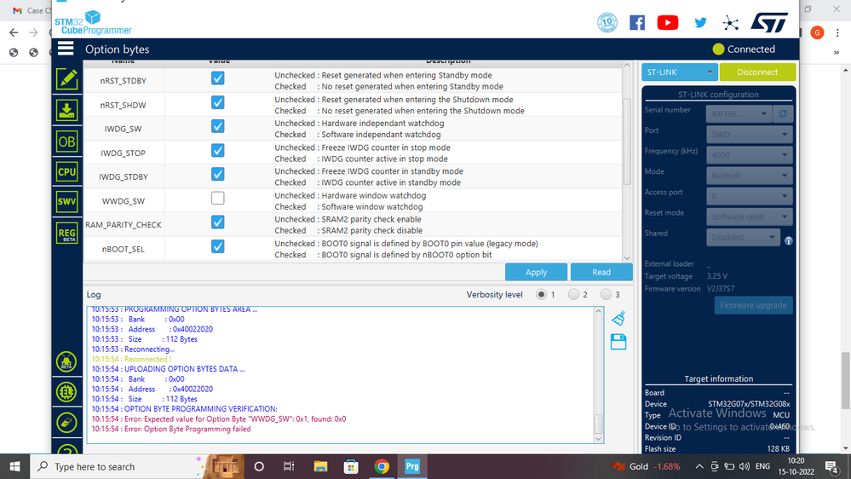Open the beta bug icon in sidebar
Screen dimensions: 851x479
pyautogui.click(x=66, y=361)
